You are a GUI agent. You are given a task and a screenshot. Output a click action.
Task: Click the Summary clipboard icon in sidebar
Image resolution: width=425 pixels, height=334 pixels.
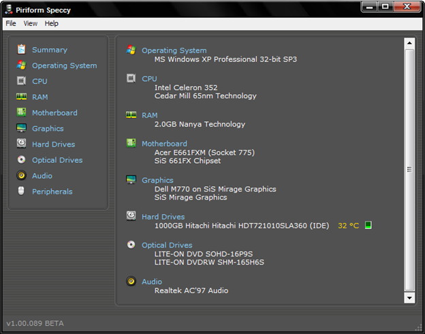pos(21,49)
